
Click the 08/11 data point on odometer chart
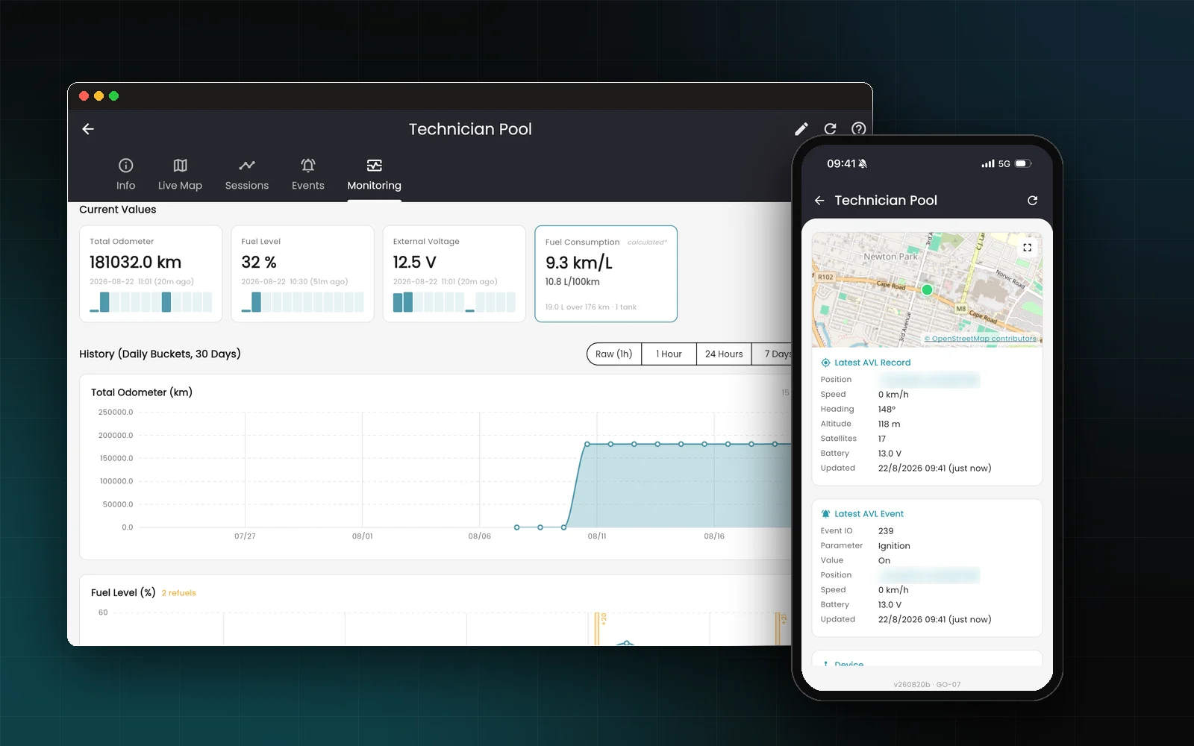587,444
